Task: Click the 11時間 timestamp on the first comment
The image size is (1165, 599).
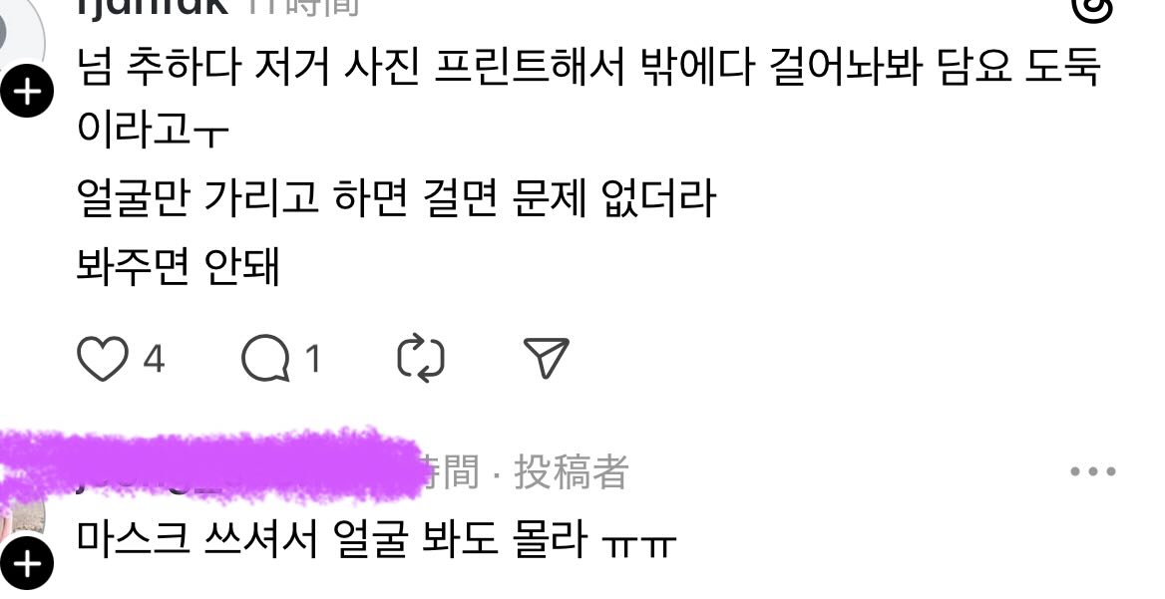Action: (302, 6)
